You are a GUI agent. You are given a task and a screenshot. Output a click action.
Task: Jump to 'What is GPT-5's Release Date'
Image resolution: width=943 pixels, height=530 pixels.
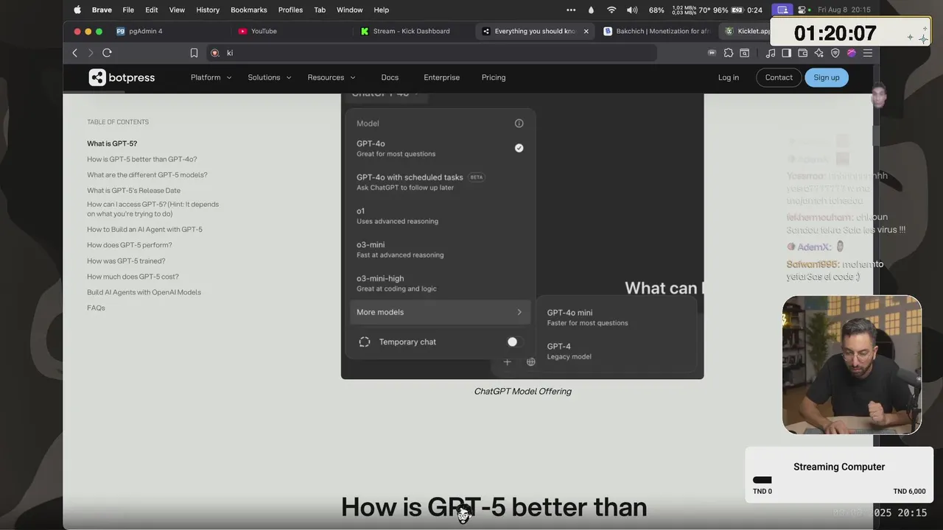[x=133, y=191]
